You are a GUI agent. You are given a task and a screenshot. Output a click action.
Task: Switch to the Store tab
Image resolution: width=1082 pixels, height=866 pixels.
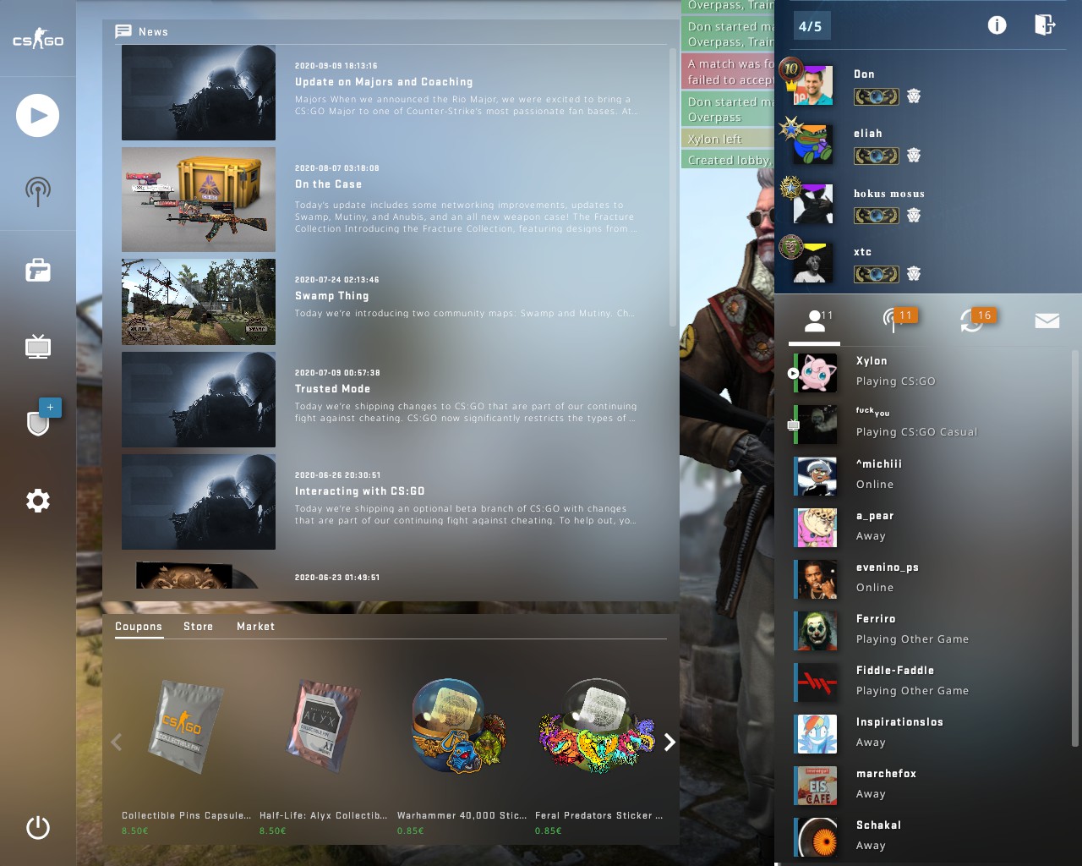199,627
